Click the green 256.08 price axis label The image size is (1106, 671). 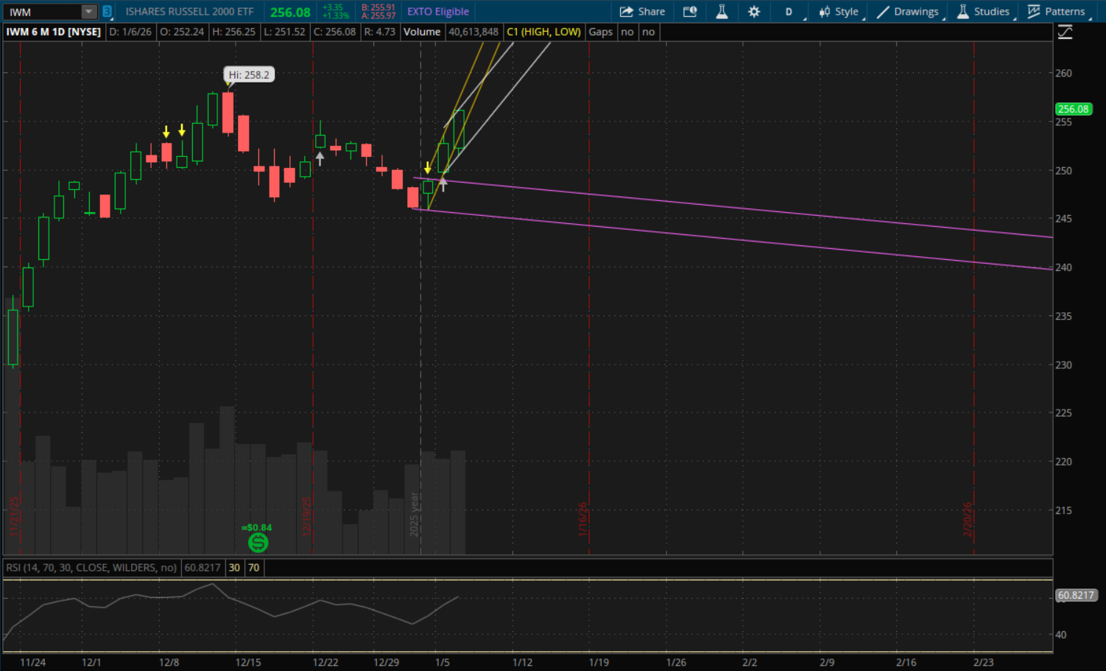(x=1073, y=109)
